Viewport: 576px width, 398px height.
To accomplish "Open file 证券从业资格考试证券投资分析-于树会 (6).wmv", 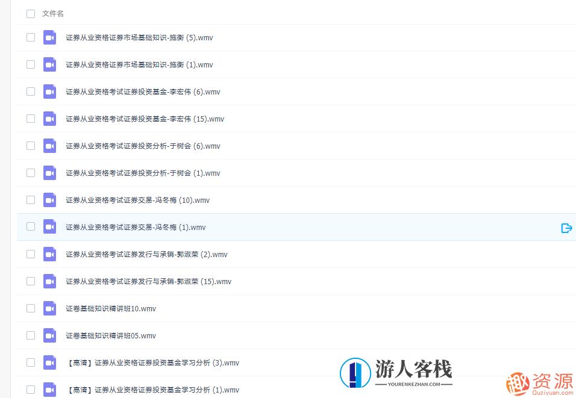I will [x=143, y=146].
